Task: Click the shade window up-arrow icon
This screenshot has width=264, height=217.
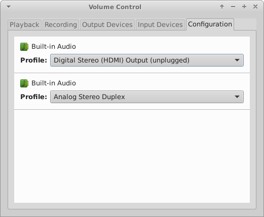Action: [222, 7]
